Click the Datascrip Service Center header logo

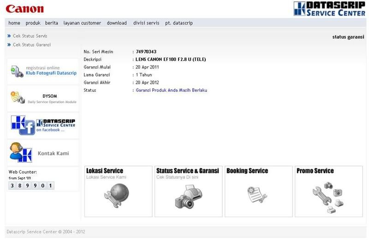pos(329,9)
